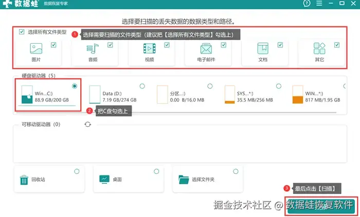
Task: Open the hamburger menu in title bar
Action: (319, 3)
